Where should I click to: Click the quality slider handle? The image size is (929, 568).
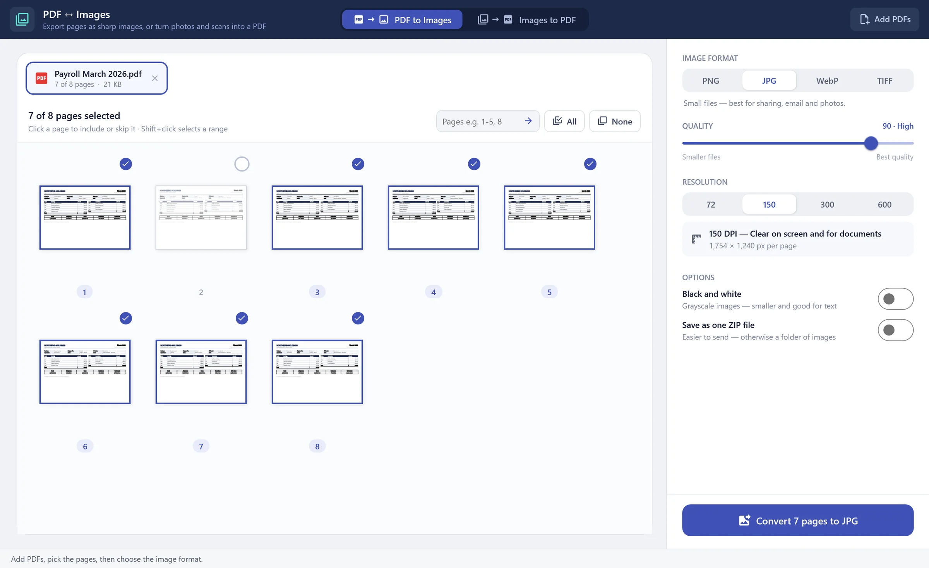point(871,143)
